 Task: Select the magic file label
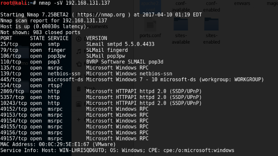click(x=272, y=3)
